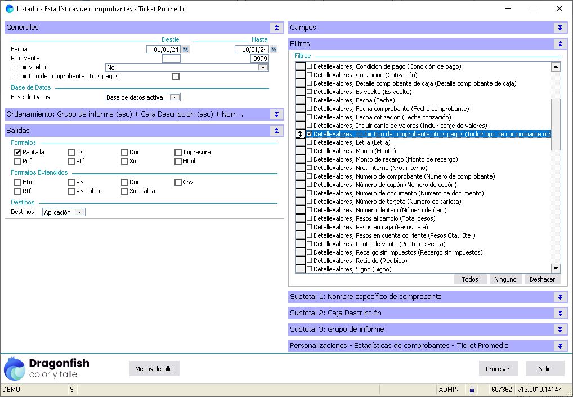Click the Procesar button

498,369
